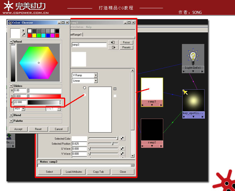Click the Copy Tab button
This screenshot has width=235, height=191.
coord(98,172)
